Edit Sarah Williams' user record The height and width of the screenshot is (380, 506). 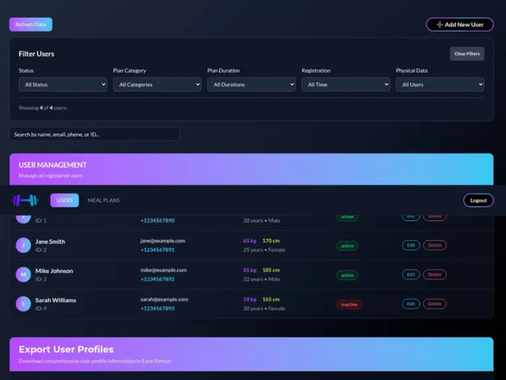[x=411, y=304]
